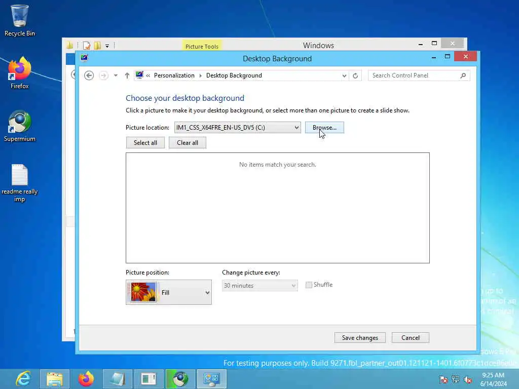Open the Recycle Bin desktop icon
Screen dimensions: 519x389
pos(20,20)
